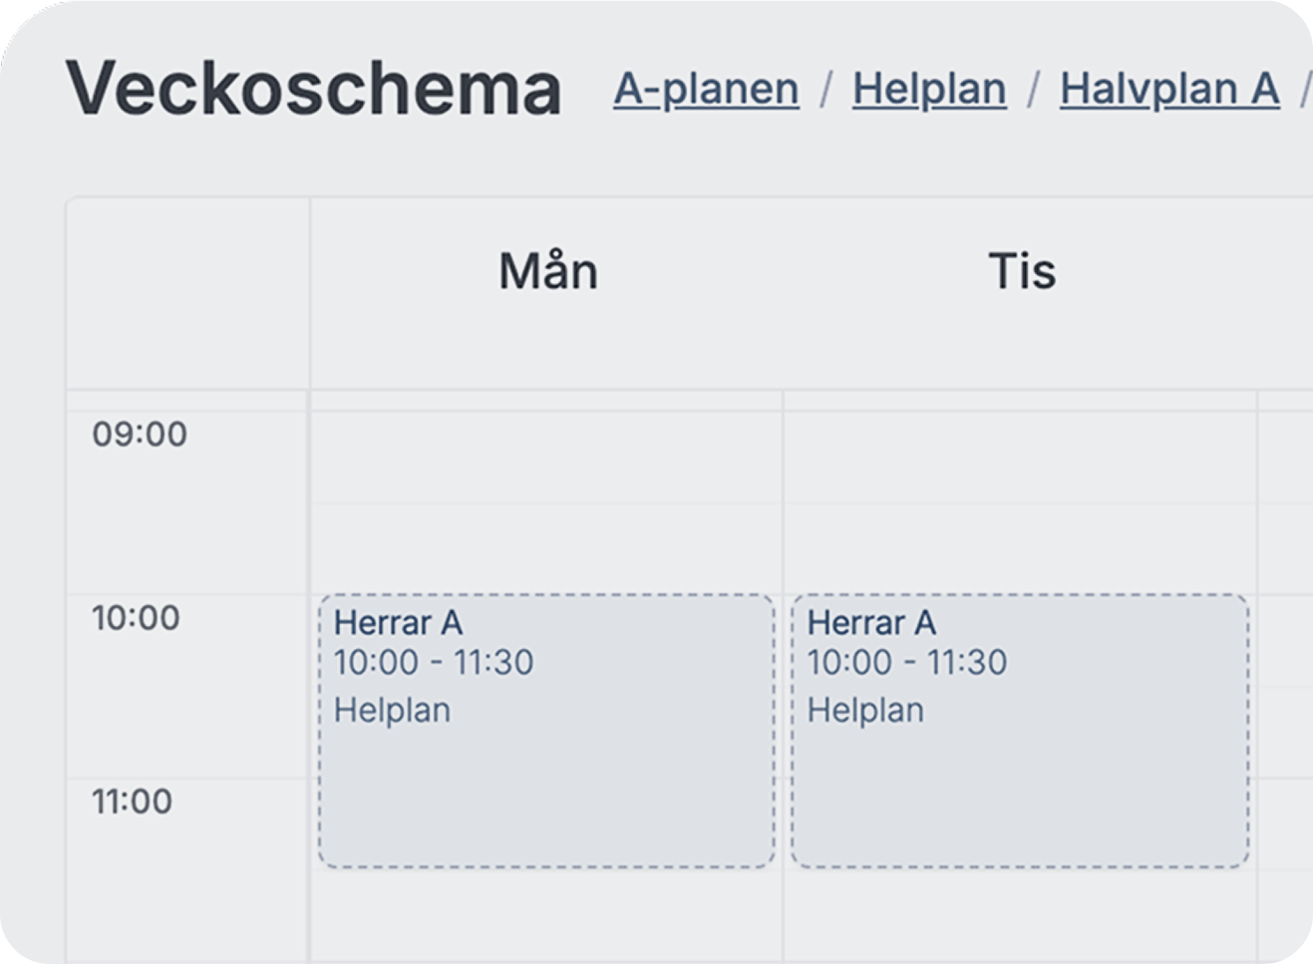Select the Monday slot below Herrar A booking
Image resolution: width=1313 pixels, height=964 pixels.
[546, 915]
